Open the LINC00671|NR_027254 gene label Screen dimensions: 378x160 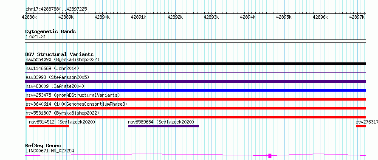(x=50, y=151)
